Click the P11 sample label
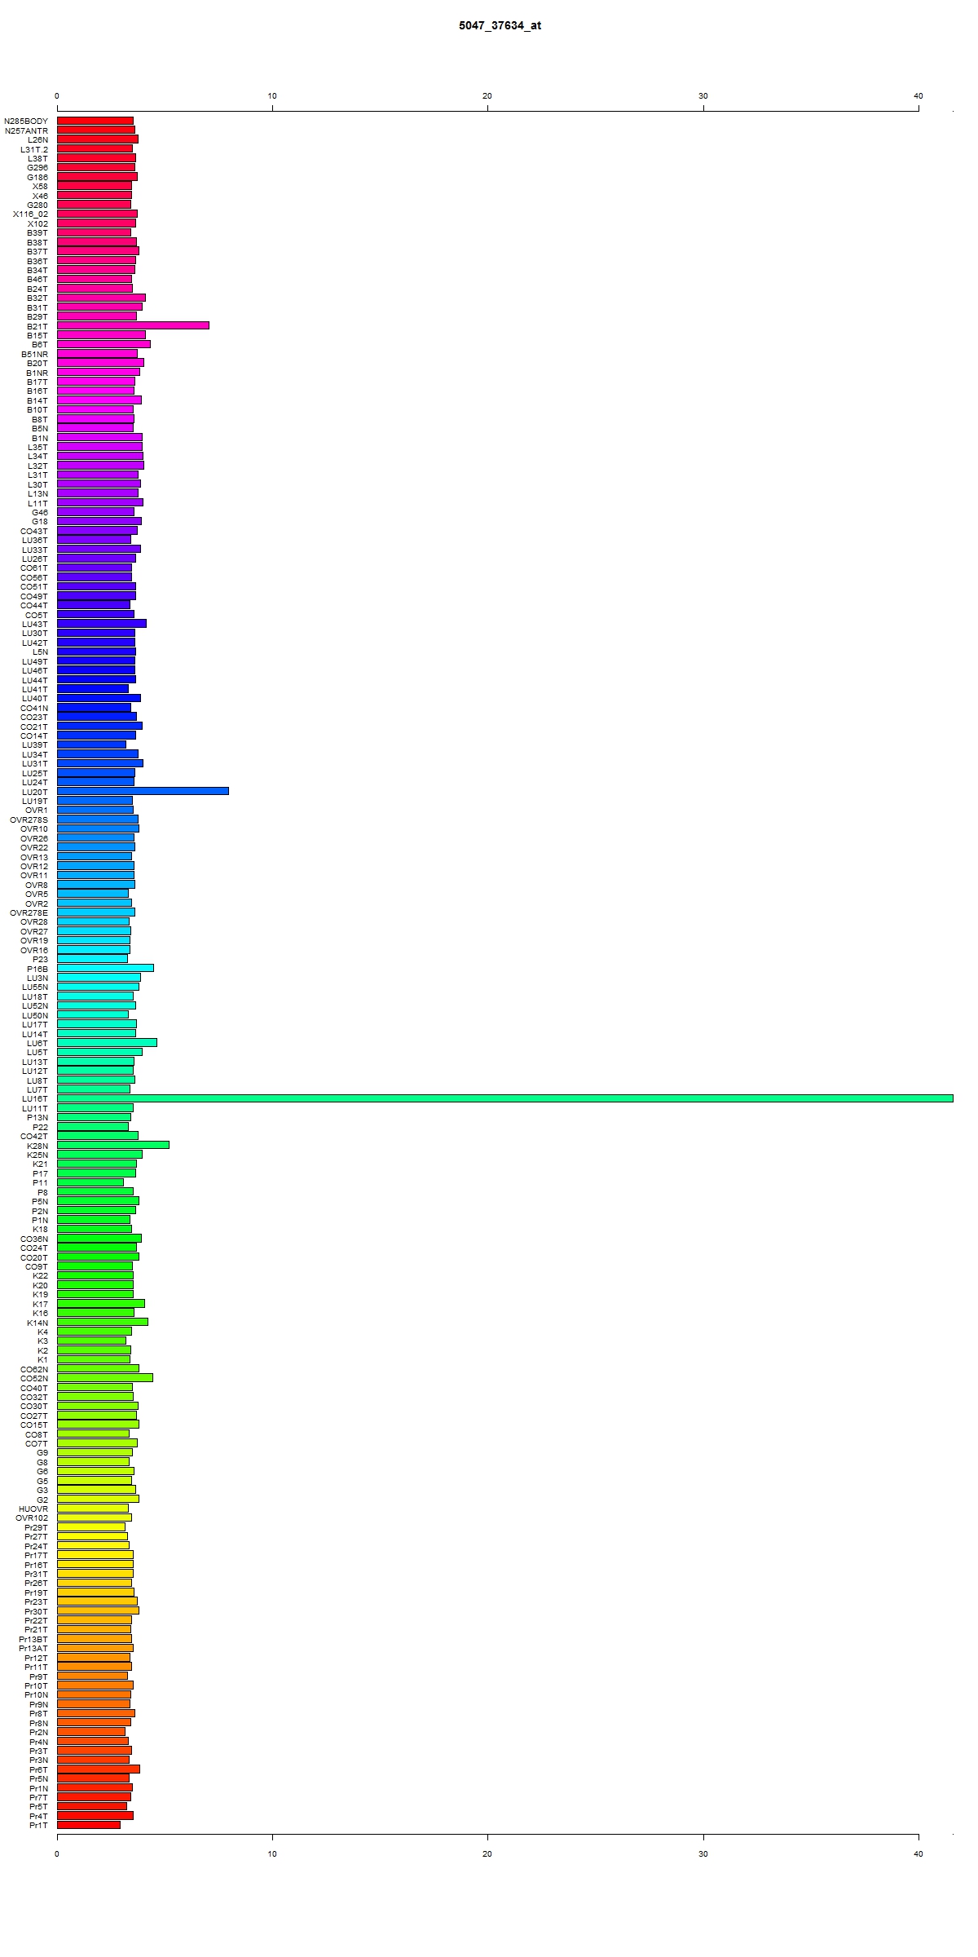This screenshot has height=1957, width=978. click(x=40, y=1182)
